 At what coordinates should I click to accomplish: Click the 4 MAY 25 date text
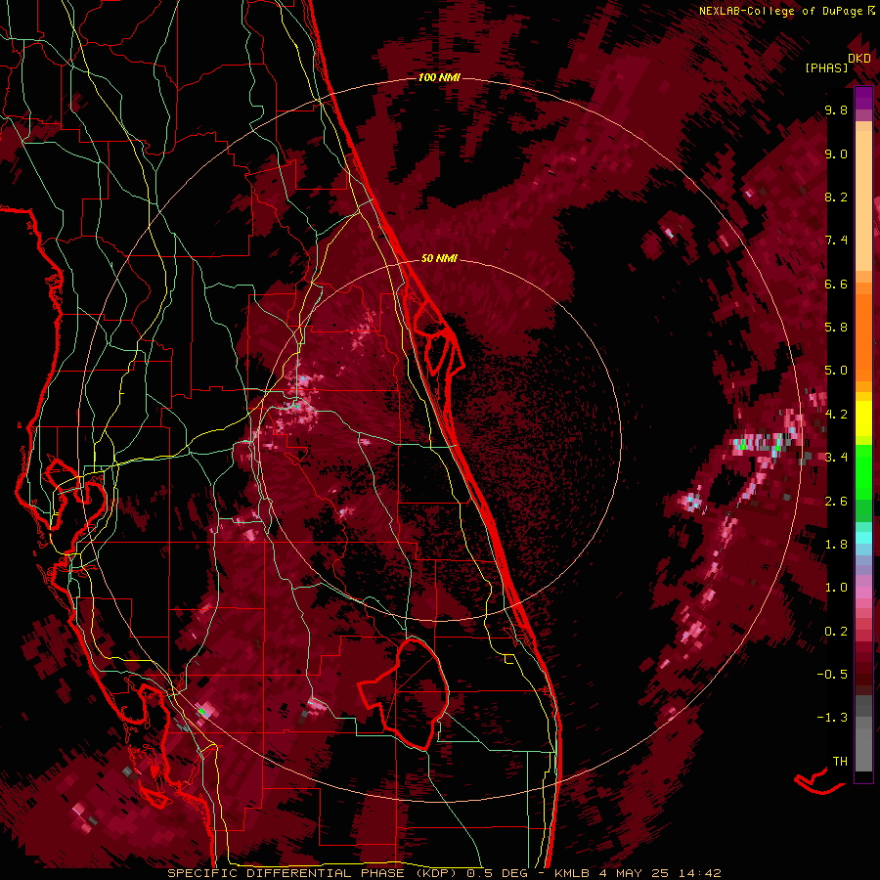[x=635, y=873]
